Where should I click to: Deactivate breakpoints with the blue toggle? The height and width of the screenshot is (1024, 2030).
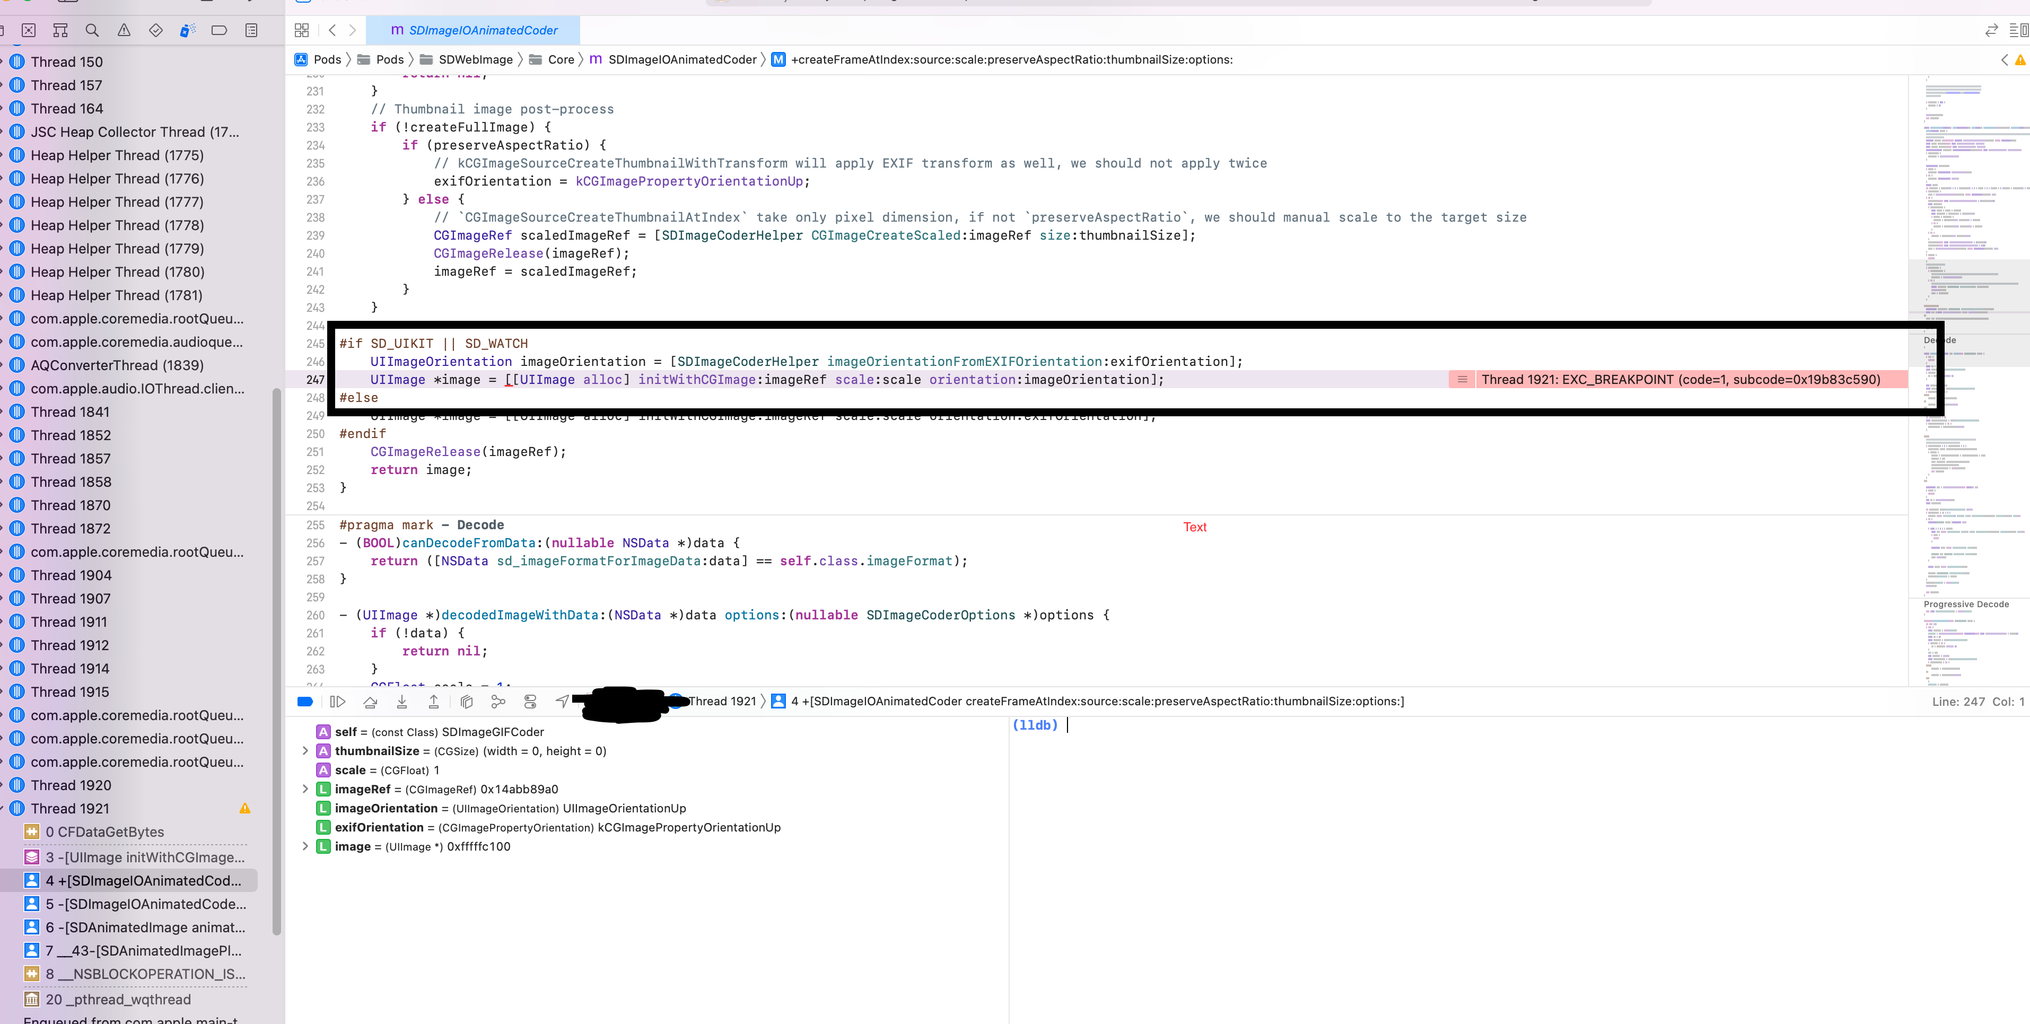[x=305, y=702]
